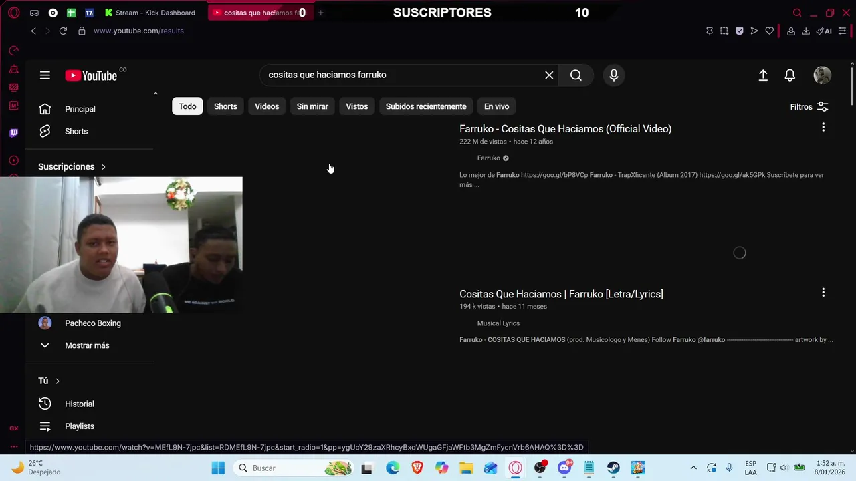Select the Todo filter chip
This screenshot has height=481, width=856.
(187, 106)
